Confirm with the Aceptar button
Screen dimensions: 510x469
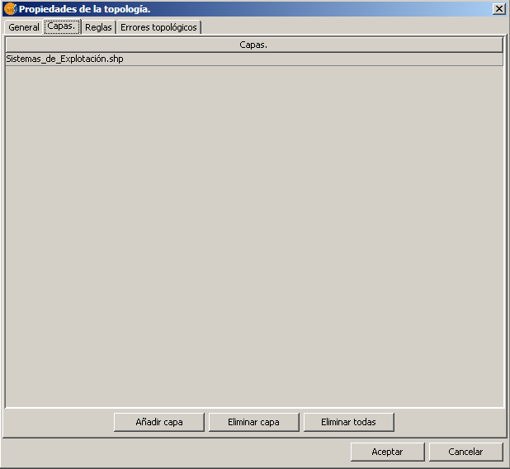coord(387,452)
